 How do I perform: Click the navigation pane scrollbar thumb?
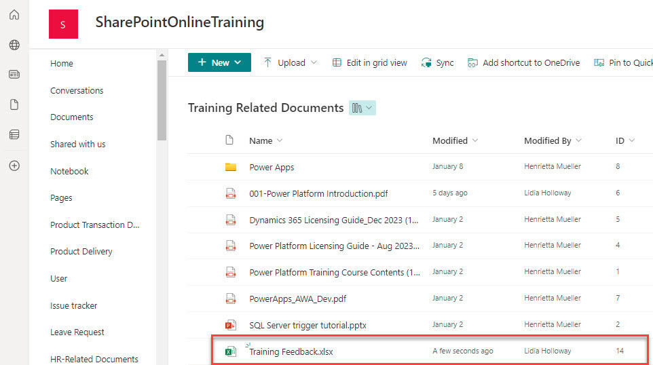click(162, 100)
